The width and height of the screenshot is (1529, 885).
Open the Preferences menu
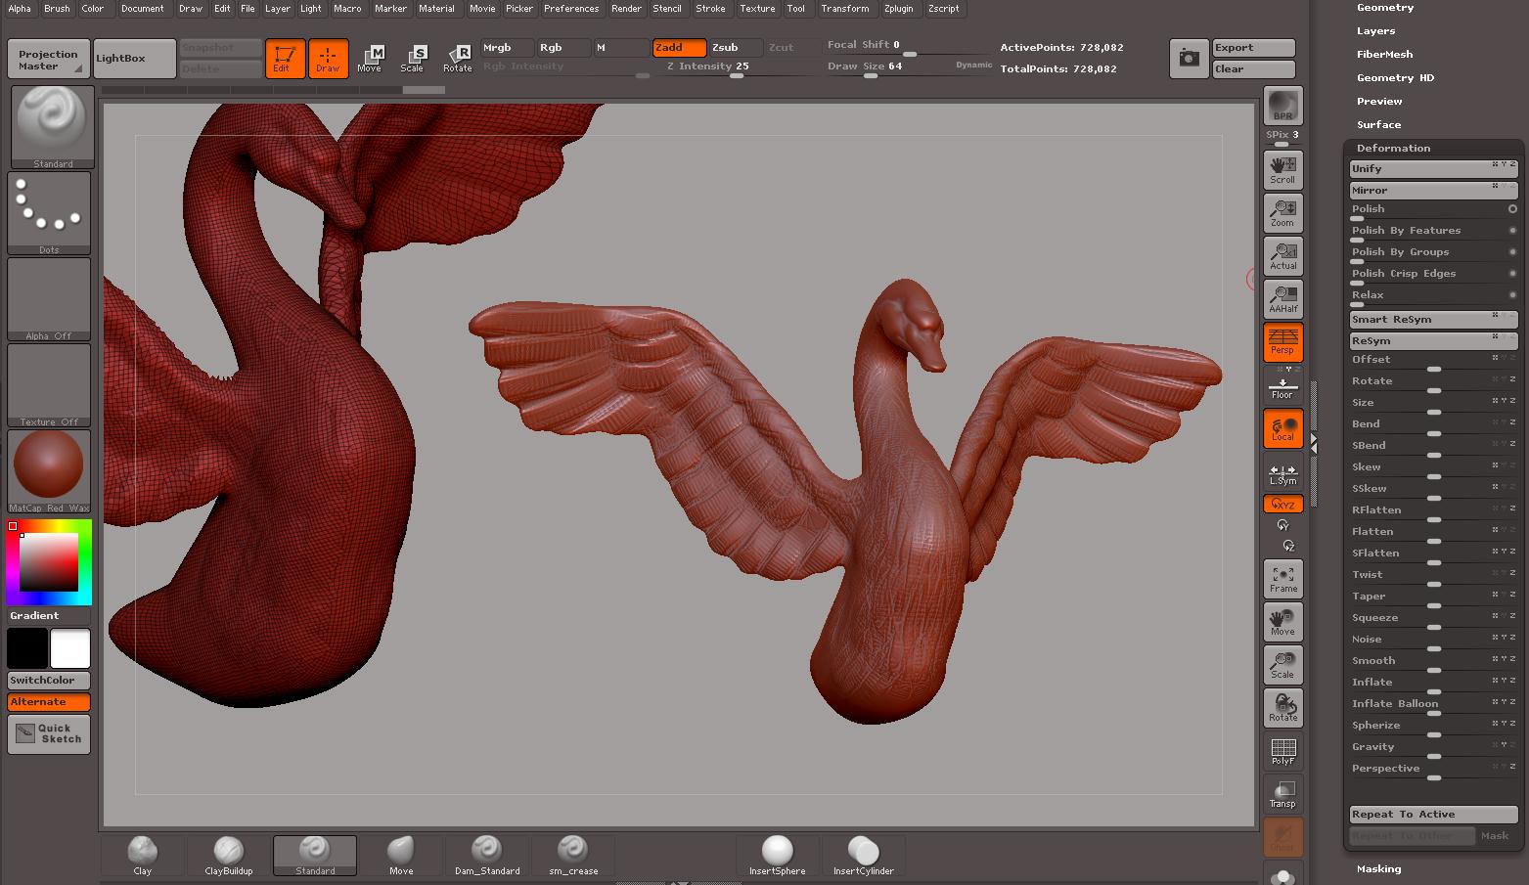click(x=571, y=9)
